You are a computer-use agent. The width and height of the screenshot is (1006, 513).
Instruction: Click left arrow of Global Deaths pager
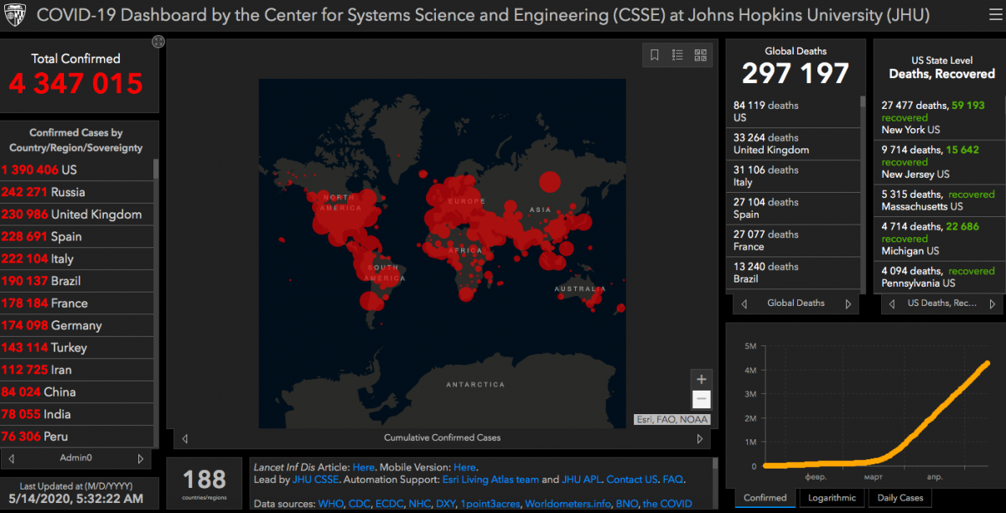tap(744, 303)
